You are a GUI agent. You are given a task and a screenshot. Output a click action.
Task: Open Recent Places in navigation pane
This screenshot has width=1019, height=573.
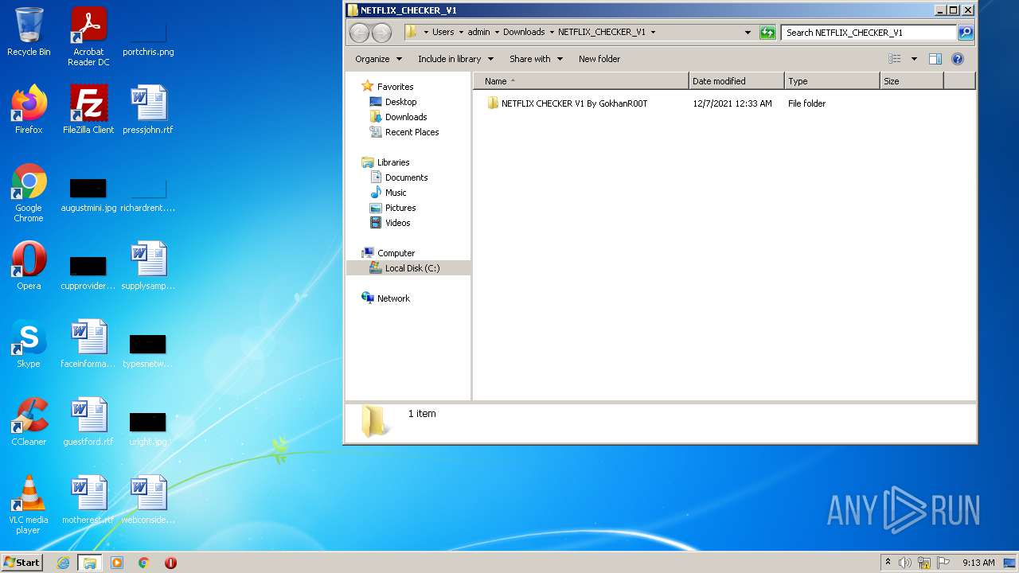pyautogui.click(x=412, y=132)
